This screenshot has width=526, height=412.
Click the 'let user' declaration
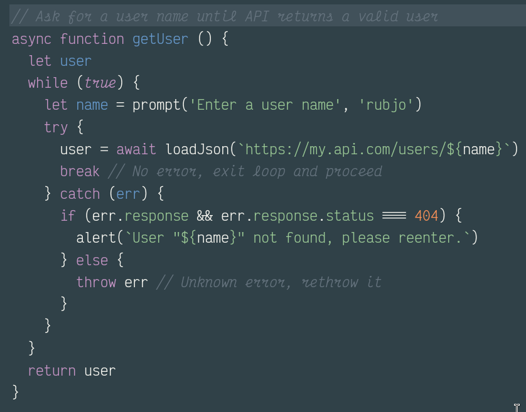(x=60, y=61)
